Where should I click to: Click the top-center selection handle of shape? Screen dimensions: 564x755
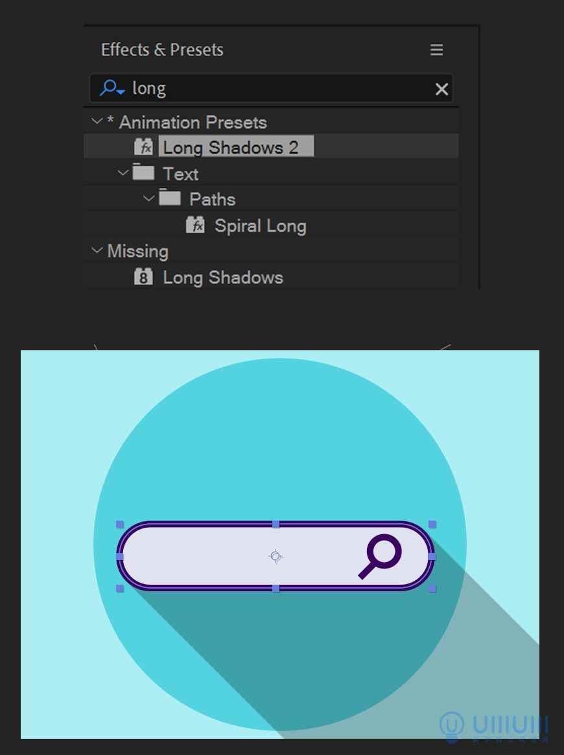(x=276, y=524)
